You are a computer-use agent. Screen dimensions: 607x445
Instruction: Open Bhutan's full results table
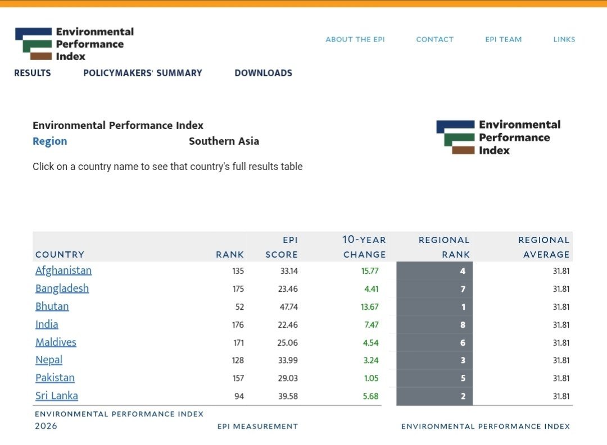tap(52, 306)
